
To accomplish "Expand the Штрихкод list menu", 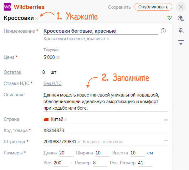I will [x=166, y=142].
